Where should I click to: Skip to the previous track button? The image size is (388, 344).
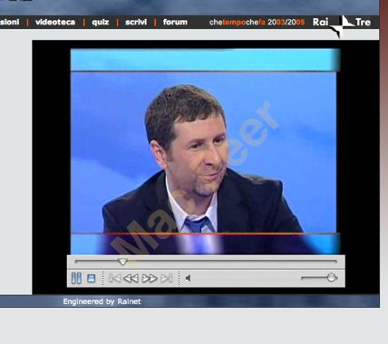[115, 278]
